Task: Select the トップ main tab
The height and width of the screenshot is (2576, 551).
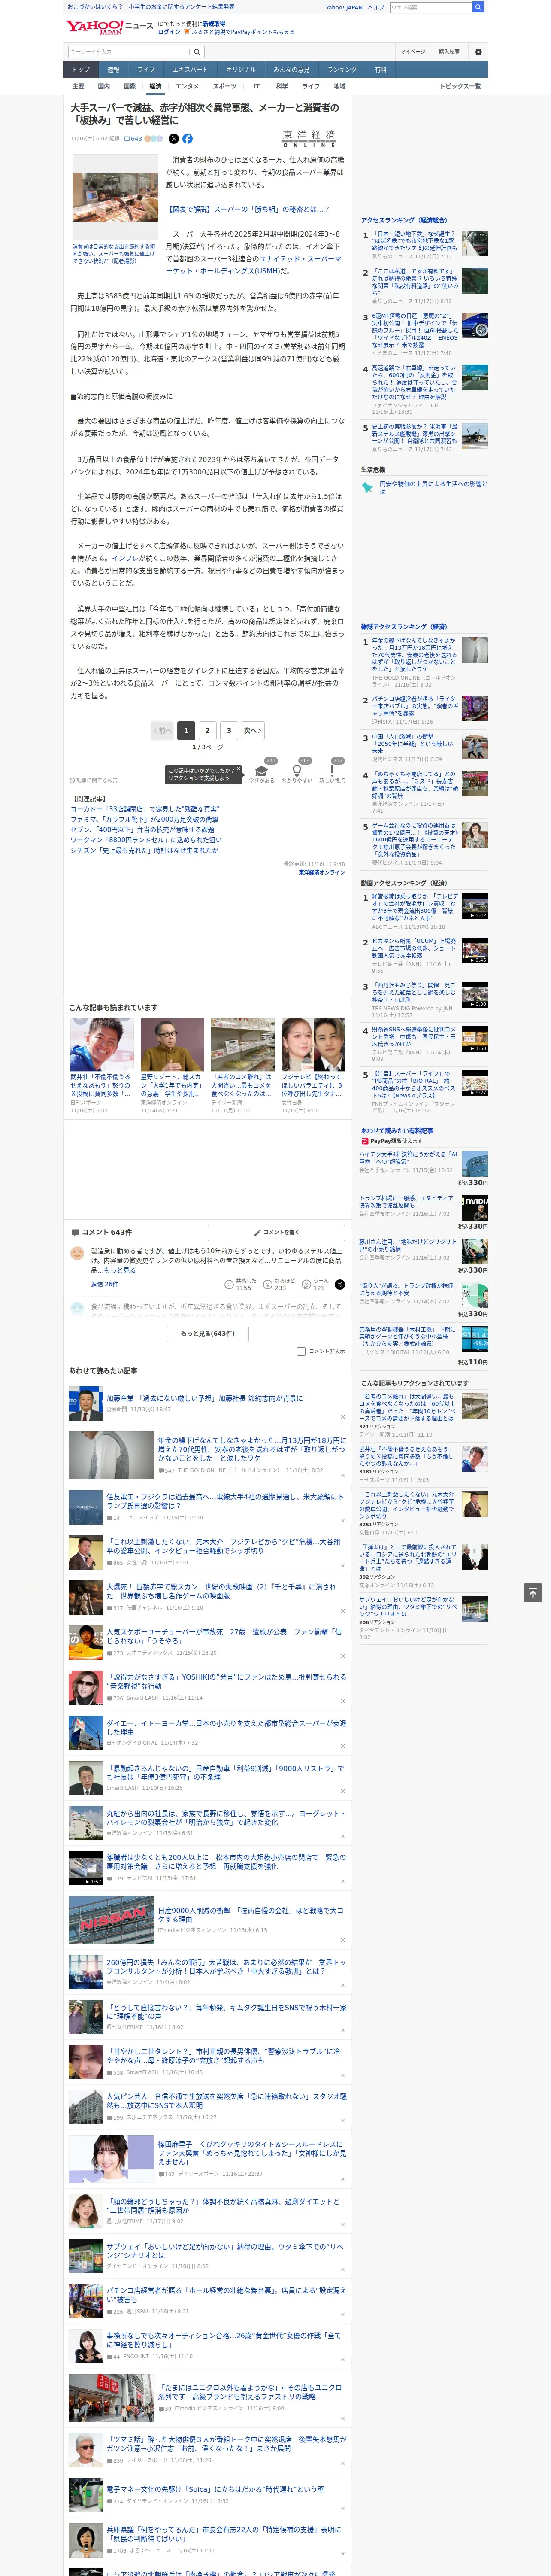Action: [81, 70]
